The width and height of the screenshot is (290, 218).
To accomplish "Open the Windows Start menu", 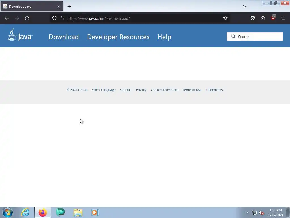I will [8, 212].
